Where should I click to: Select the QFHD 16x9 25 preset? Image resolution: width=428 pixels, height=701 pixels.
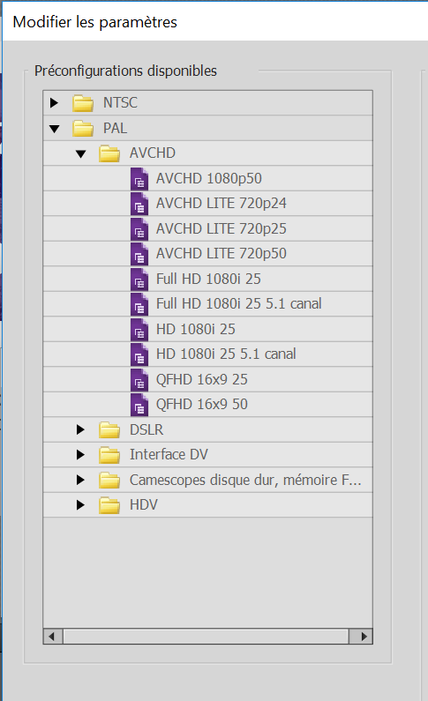click(x=208, y=379)
